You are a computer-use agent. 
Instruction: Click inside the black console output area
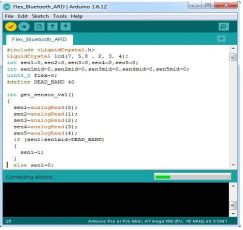pos(116,199)
